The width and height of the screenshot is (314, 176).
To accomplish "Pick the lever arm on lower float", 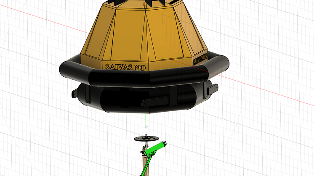I will click(155, 101).
